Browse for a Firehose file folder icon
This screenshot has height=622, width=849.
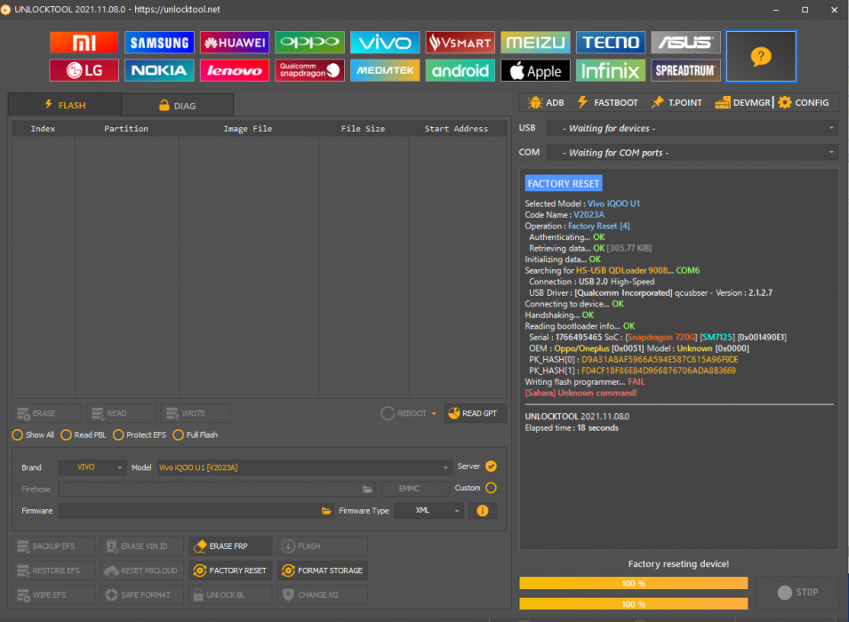point(368,489)
